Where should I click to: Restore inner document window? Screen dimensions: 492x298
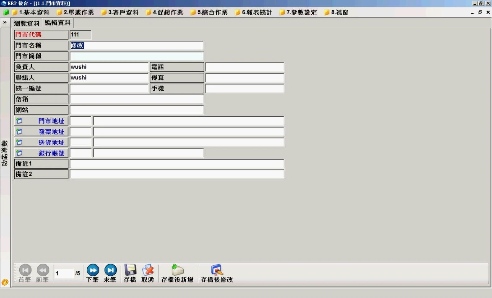(480, 12)
